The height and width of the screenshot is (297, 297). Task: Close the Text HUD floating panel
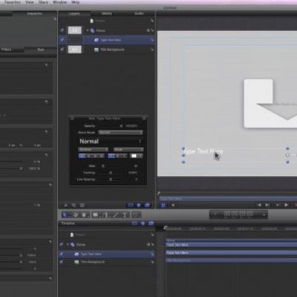tap(72, 118)
